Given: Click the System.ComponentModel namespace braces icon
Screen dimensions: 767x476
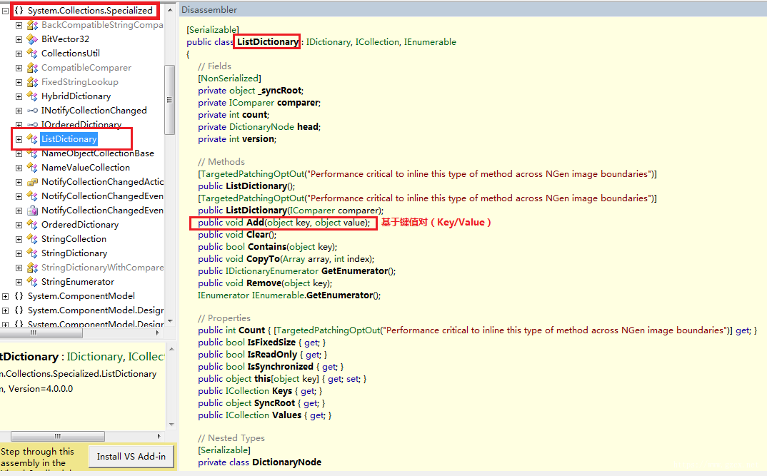Looking at the screenshot, I should pyautogui.click(x=19, y=296).
